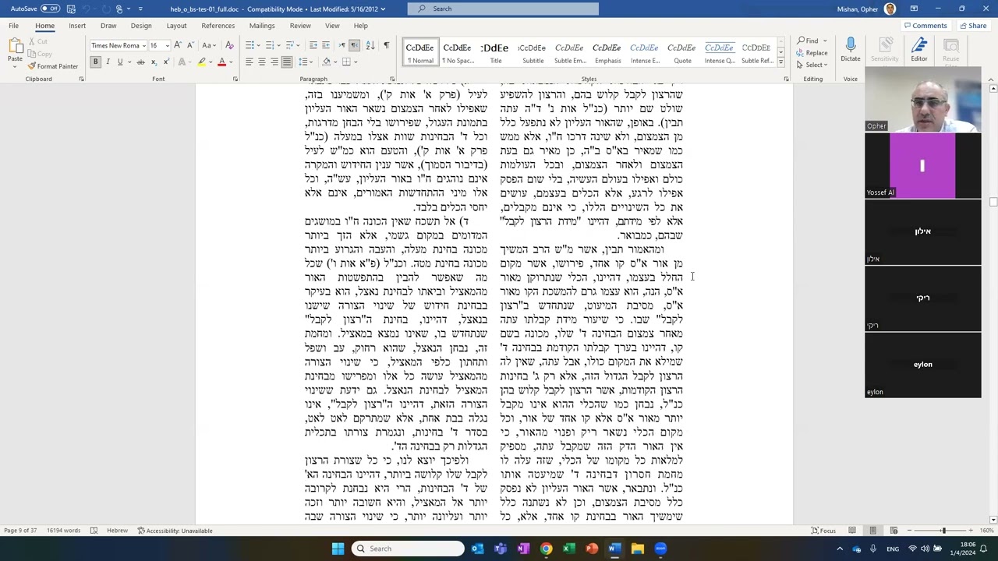Click superscript icon
This screenshot has height=561, width=998.
(165, 62)
